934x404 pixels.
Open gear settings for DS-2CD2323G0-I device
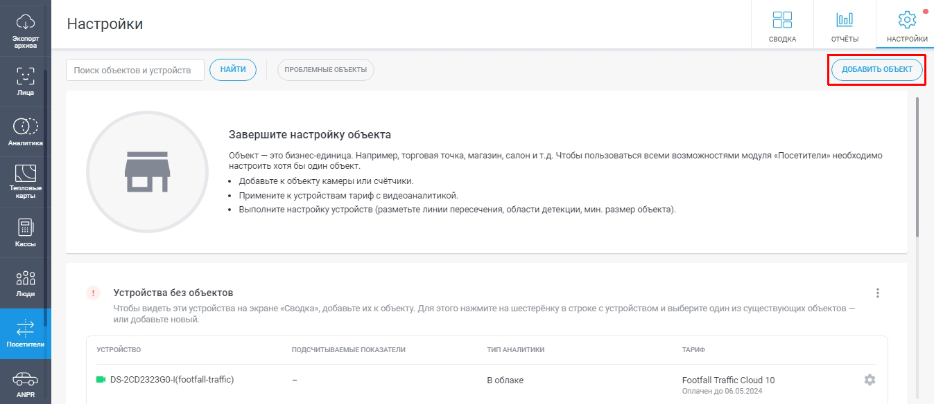(x=870, y=380)
